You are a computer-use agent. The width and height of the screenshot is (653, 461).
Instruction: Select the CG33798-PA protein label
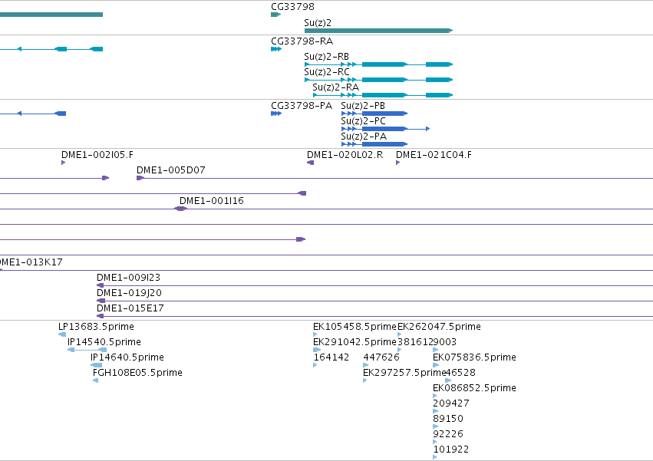302,106
